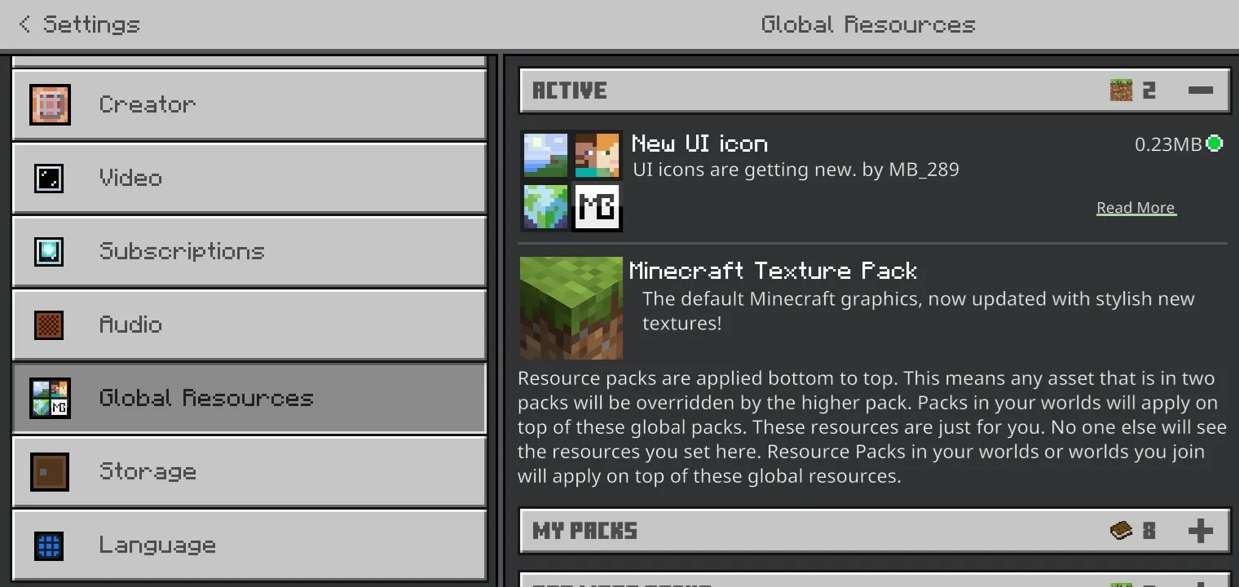Open the Storage settings tab
Viewport: 1239px width, 587px height.
pyautogui.click(x=249, y=472)
